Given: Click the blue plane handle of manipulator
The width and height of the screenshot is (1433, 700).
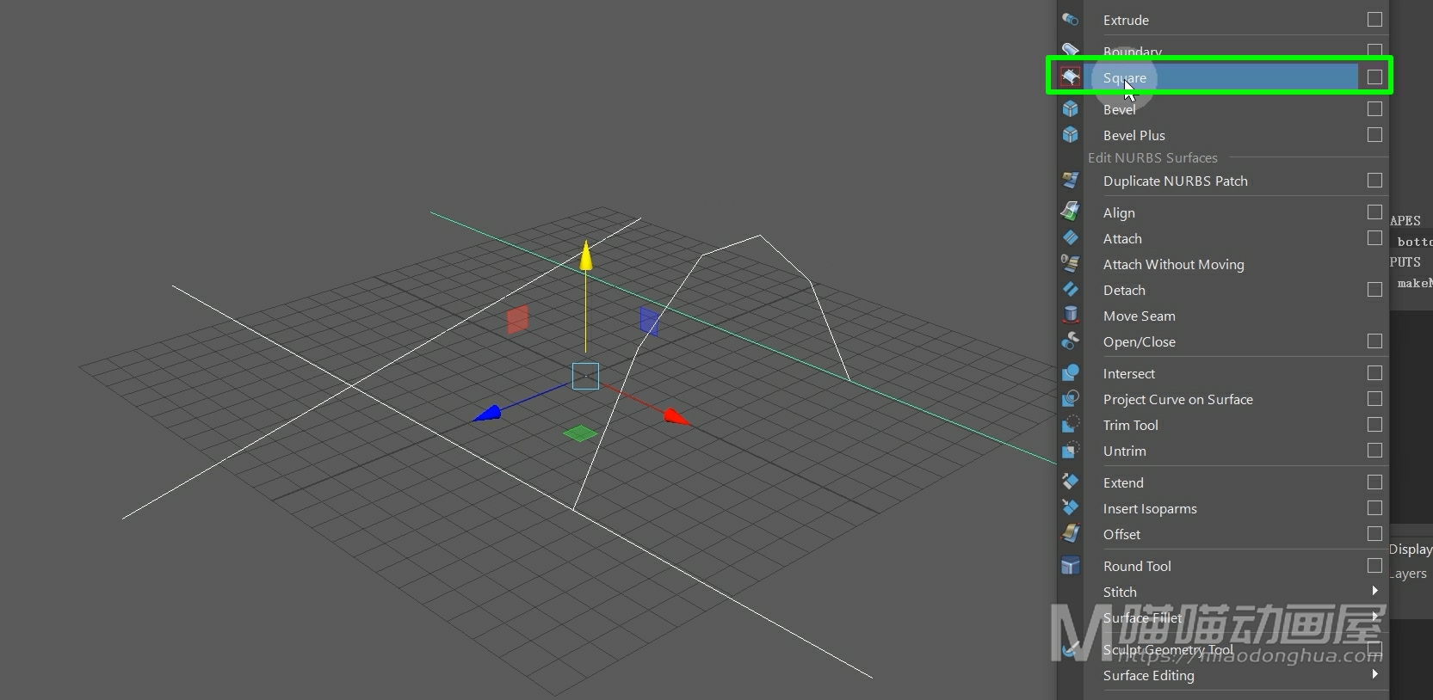Looking at the screenshot, I should click(649, 322).
